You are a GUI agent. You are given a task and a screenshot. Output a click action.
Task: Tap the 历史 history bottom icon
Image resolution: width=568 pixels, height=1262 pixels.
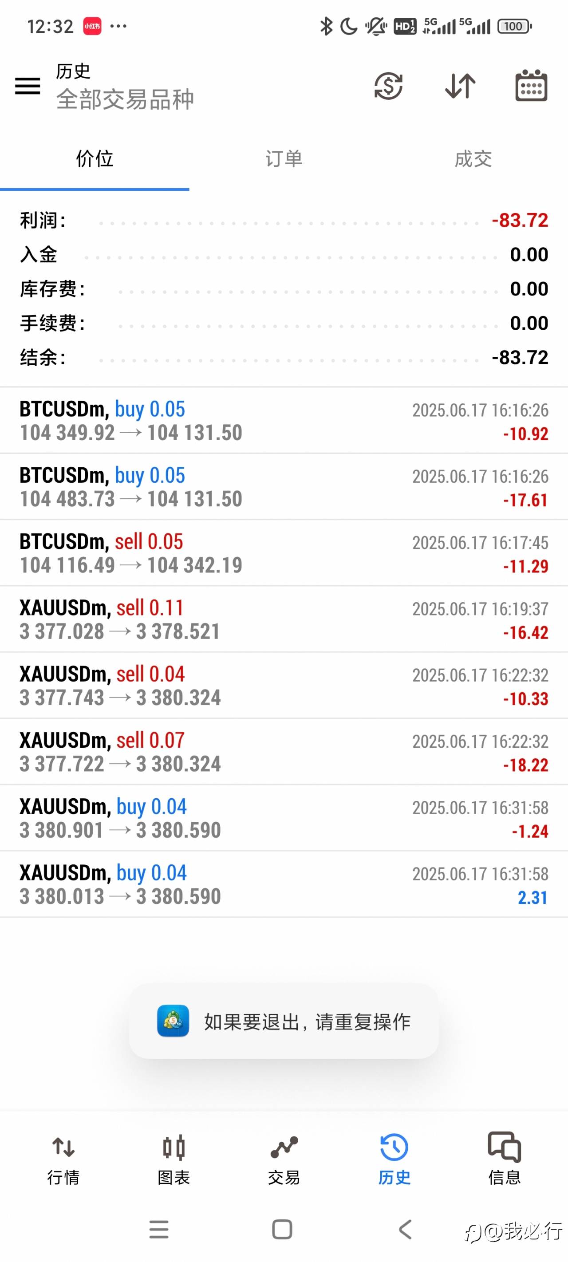[x=394, y=1158]
